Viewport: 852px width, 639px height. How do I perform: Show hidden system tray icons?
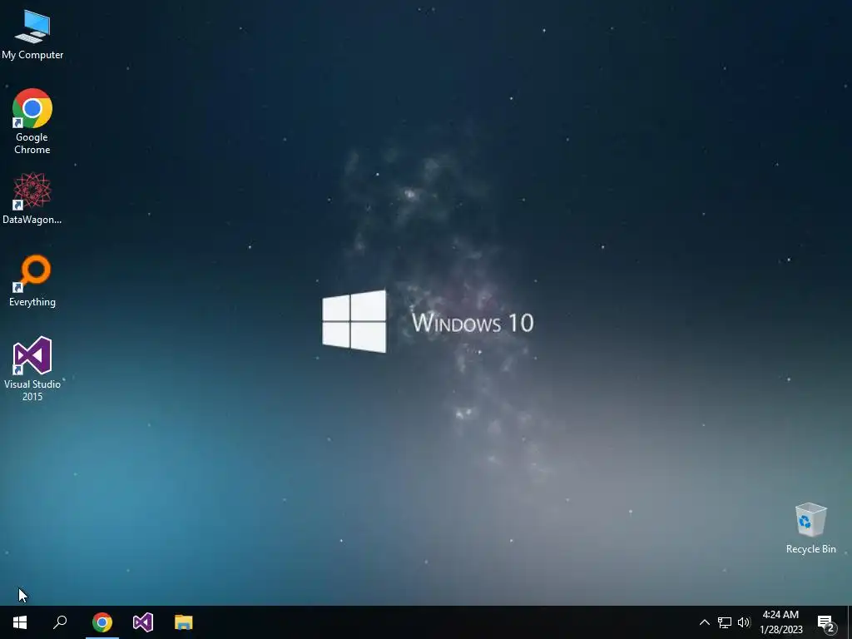(704, 622)
